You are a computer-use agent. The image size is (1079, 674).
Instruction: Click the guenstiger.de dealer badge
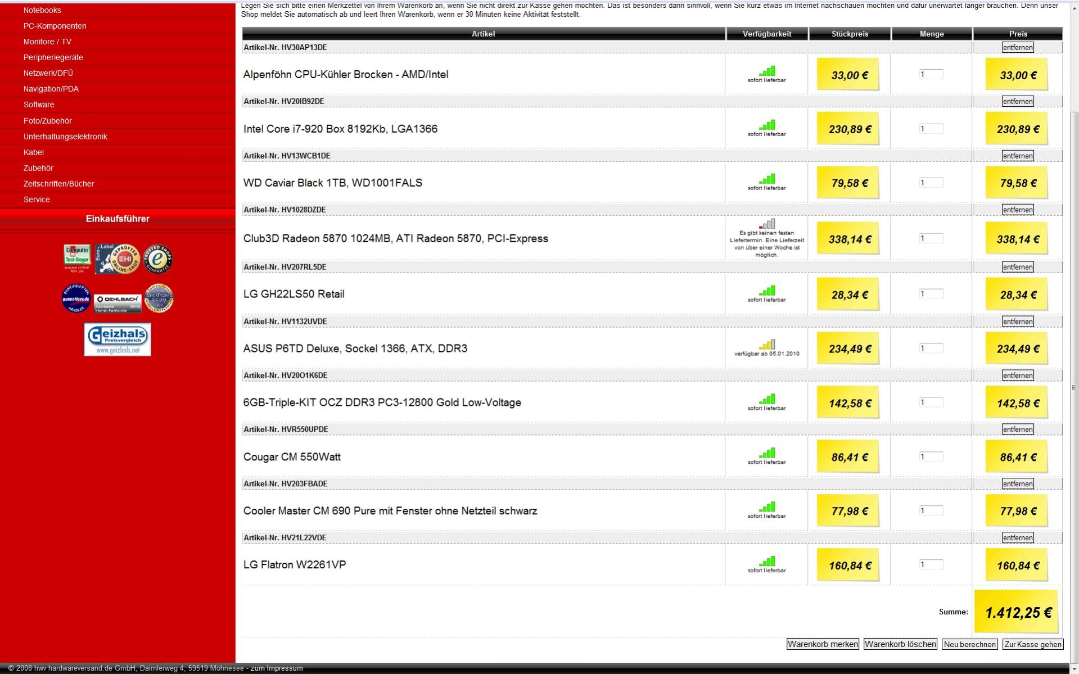point(76,298)
